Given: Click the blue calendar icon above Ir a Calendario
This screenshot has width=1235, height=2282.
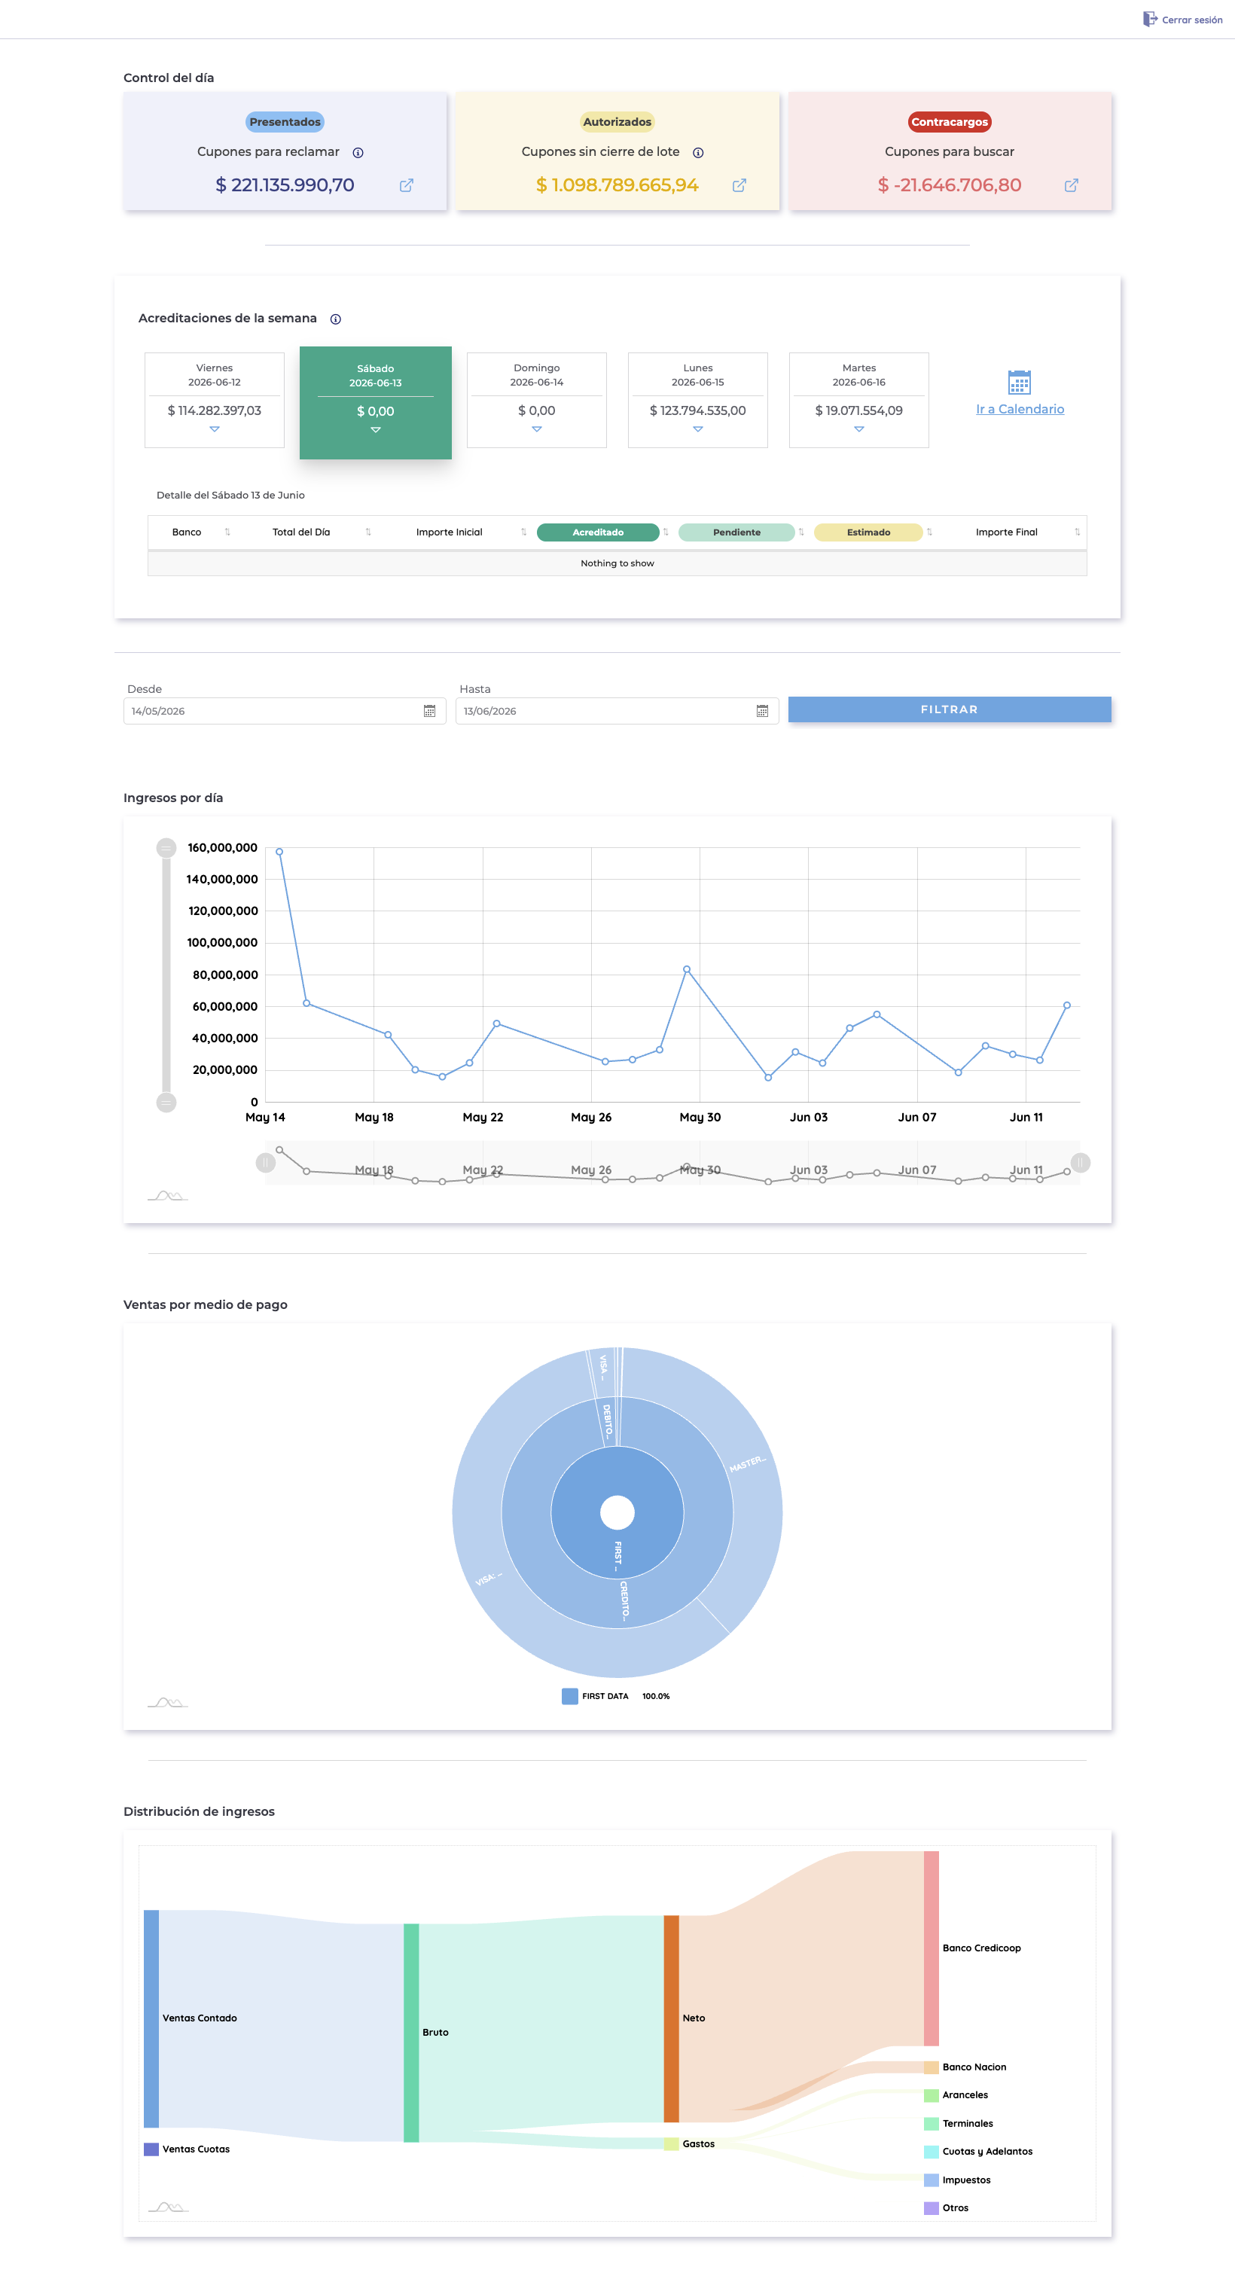Looking at the screenshot, I should coord(1020,382).
